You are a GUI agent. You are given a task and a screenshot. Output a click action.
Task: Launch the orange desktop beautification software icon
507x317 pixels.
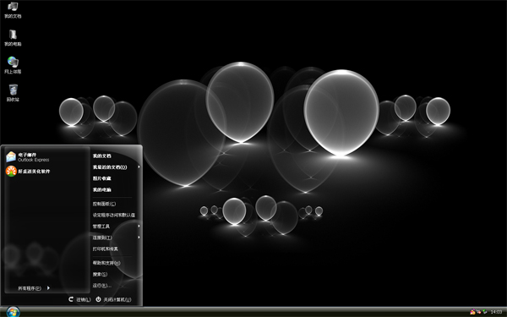coord(28,171)
